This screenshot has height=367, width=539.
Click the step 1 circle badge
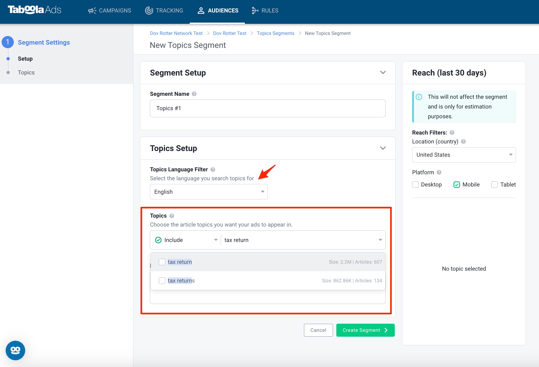tap(8, 42)
